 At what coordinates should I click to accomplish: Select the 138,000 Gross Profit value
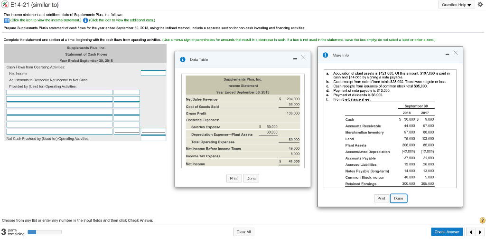(x=293, y=113)
